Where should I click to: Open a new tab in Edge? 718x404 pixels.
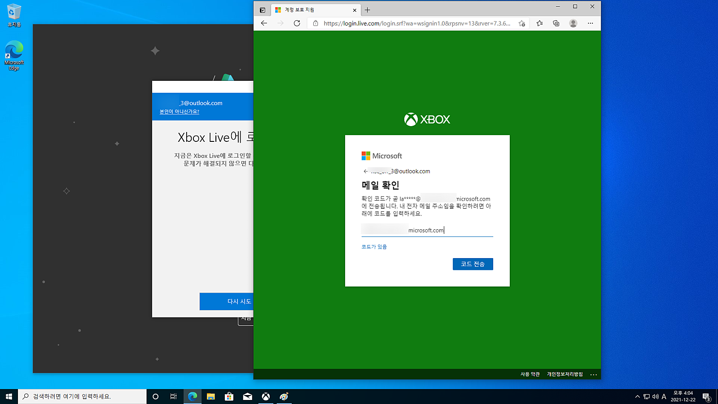pyautogui.click(x=368, y=10)
